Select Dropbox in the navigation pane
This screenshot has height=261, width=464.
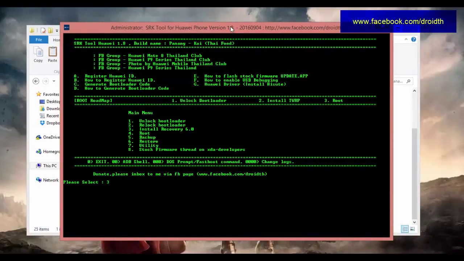tap(50, 123)
